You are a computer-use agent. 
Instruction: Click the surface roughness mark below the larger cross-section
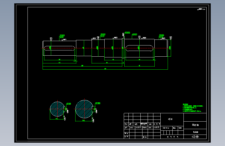pyautogui.click(x=93, y=120)
